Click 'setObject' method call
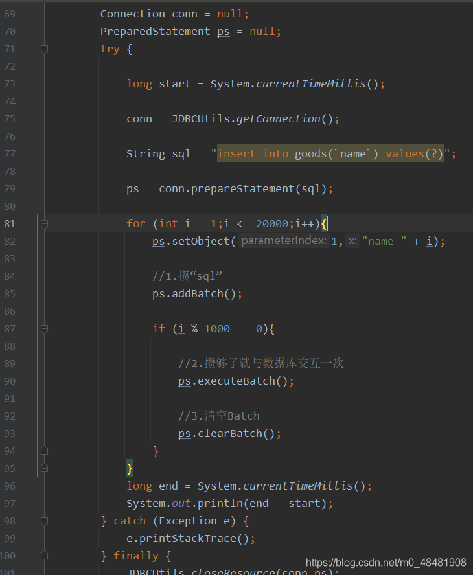The image size is (473, 575). click(x=201, y=242)
